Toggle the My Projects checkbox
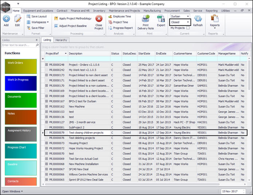The width and height of the screenshot is (253, 195). (x=188, y=28)
